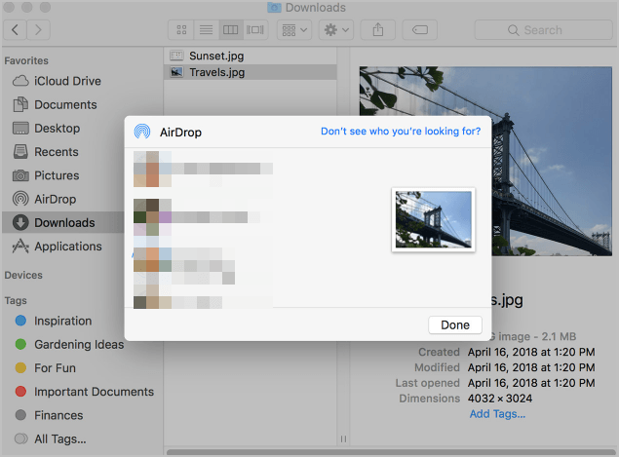Select Sunset.jpg file
Screen dimensions: 619x457
click(251, 57)
